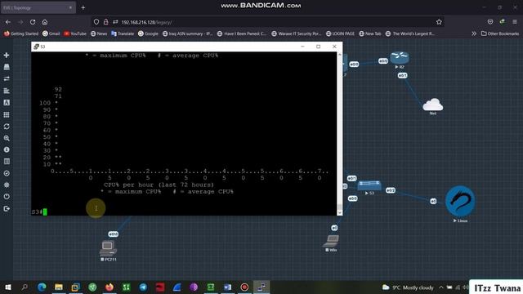Go to browser Home icon
This screenshot has width=523, height=294.
(x=45, y=22)
